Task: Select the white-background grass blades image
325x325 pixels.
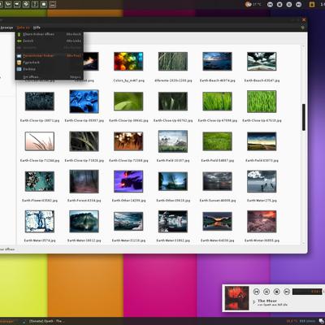Action: 40,141
